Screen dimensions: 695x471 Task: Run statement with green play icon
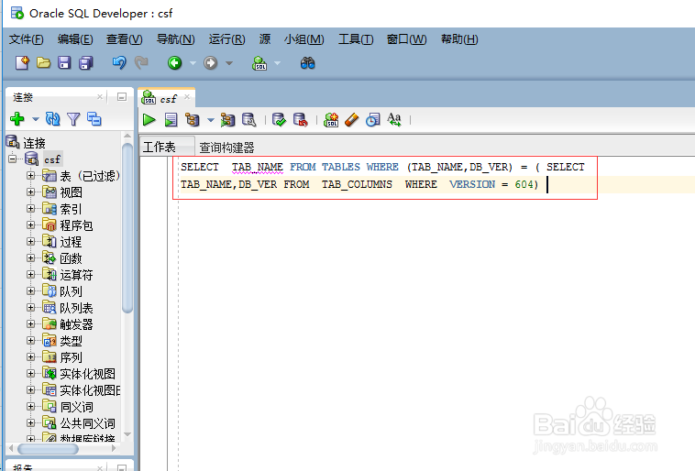point(149,120)
